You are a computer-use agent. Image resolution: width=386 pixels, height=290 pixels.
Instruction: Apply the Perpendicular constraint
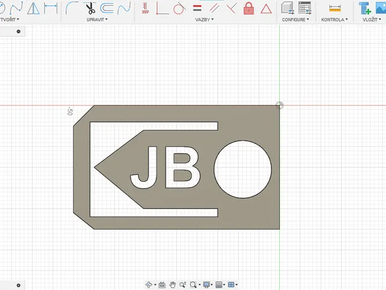[x=232, y=8]
